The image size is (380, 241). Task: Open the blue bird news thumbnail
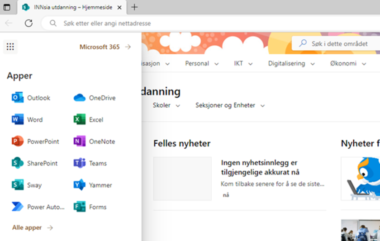[x=361, y=179]
